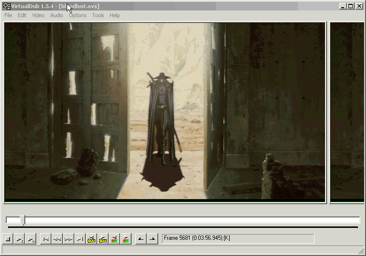Click the Frame 5681 position field
The height and width of the screenshot is (256, 366).
click(238, 238)
